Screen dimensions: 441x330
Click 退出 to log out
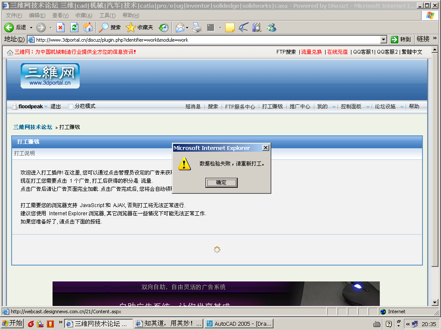click(x=56, y=107)
